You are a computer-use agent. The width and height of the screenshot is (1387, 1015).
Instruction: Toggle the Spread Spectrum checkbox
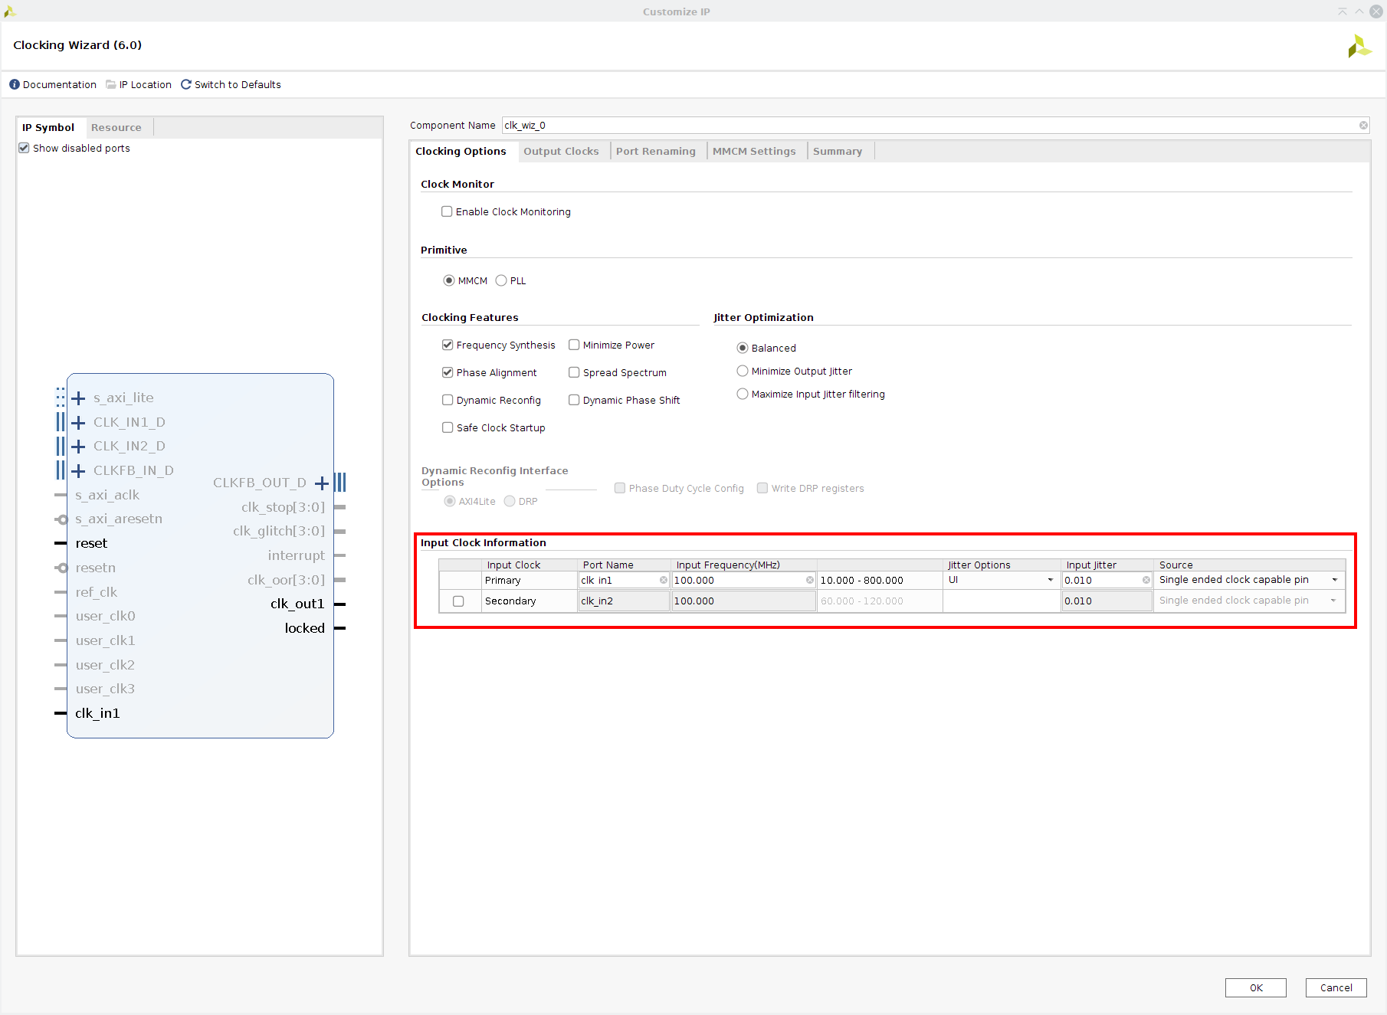574,373
